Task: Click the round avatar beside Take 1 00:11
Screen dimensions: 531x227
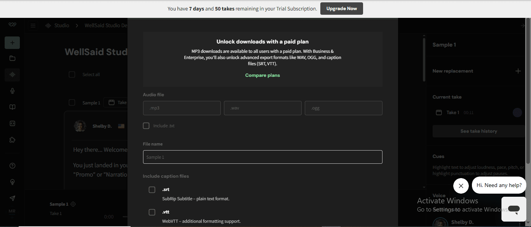Action: point(517,113)
